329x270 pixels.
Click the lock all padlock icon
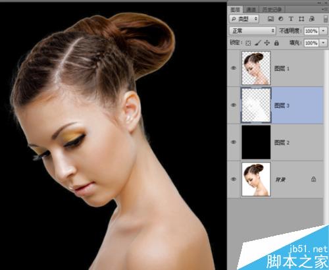pos(276,43)
